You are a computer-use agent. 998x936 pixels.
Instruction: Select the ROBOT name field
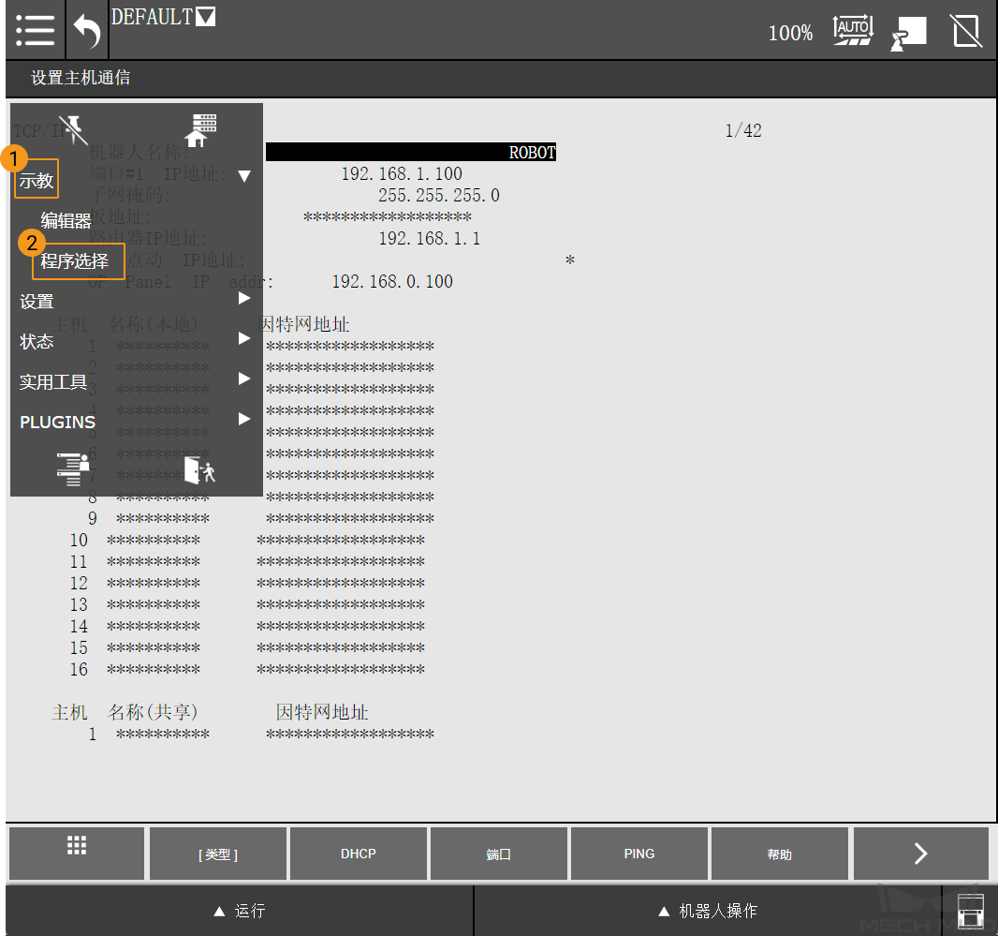pyautogui.click(x=411, y=153)
